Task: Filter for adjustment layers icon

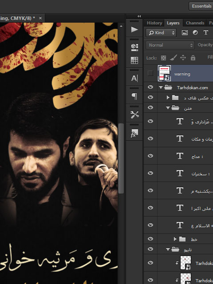Action: tap(195, 32)
